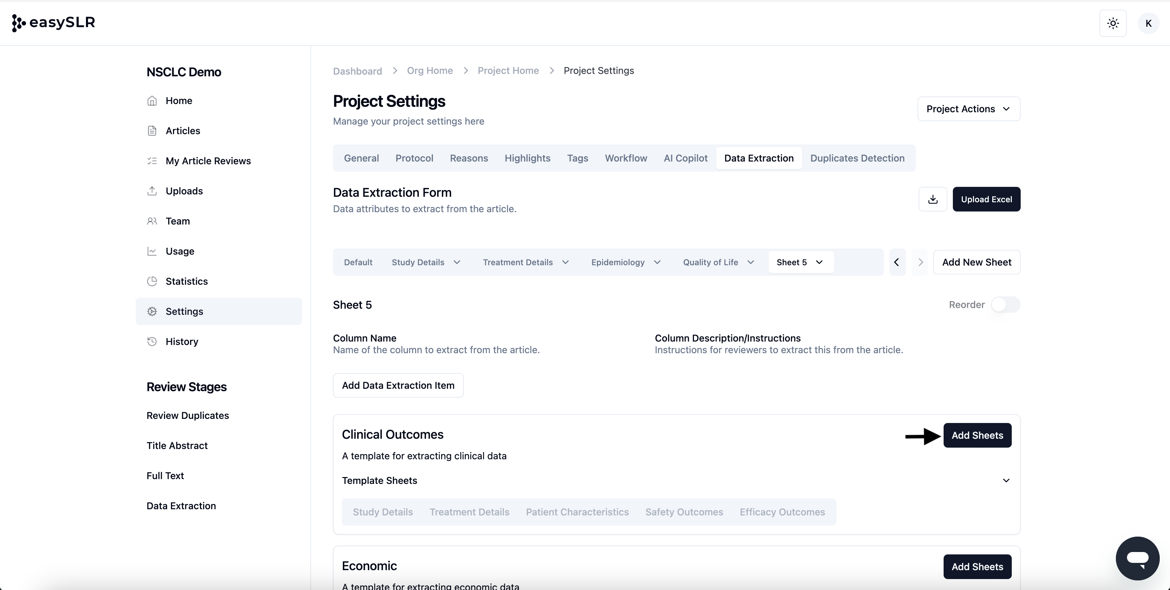This screenshot has width=1170, height=590.
Task: Toggle the light/dark theme sun icon
Action: coord(1113,23)
